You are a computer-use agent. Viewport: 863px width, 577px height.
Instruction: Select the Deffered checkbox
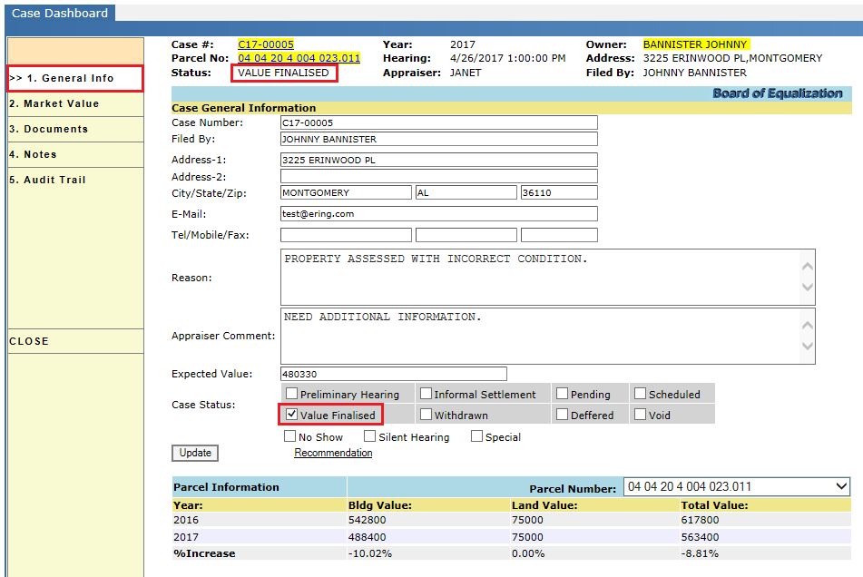click(x=562, y=415)
